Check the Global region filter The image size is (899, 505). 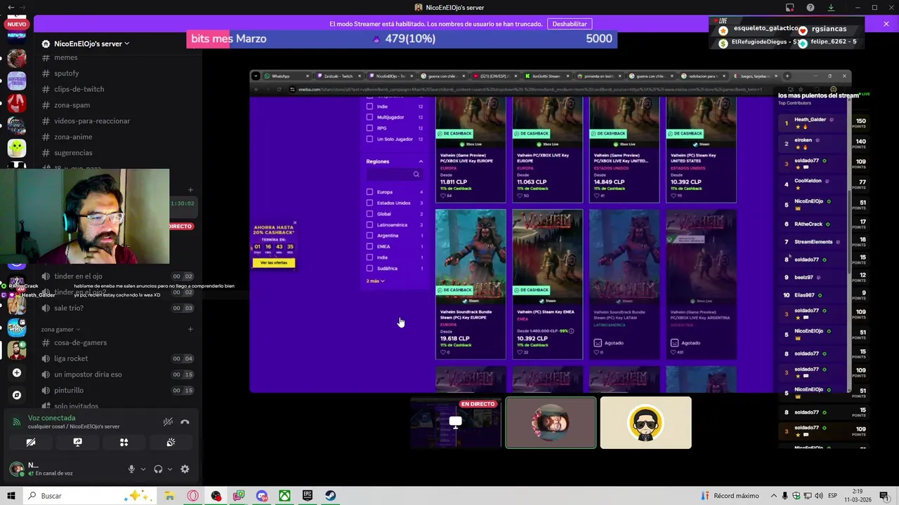point(369,214)
